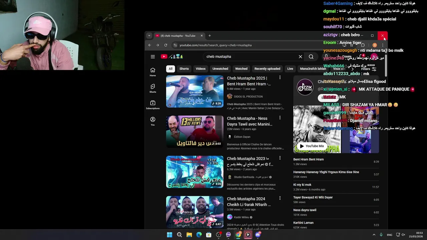Screen dimensions: 427x240
Task: Go back in Chrome
Action: pyautogui.click(x=150, y=45)
